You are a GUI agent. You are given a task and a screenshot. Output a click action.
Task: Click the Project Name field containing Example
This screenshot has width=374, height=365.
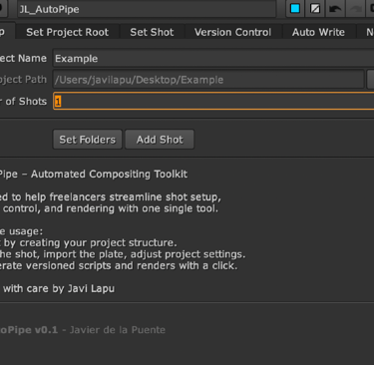213,59
